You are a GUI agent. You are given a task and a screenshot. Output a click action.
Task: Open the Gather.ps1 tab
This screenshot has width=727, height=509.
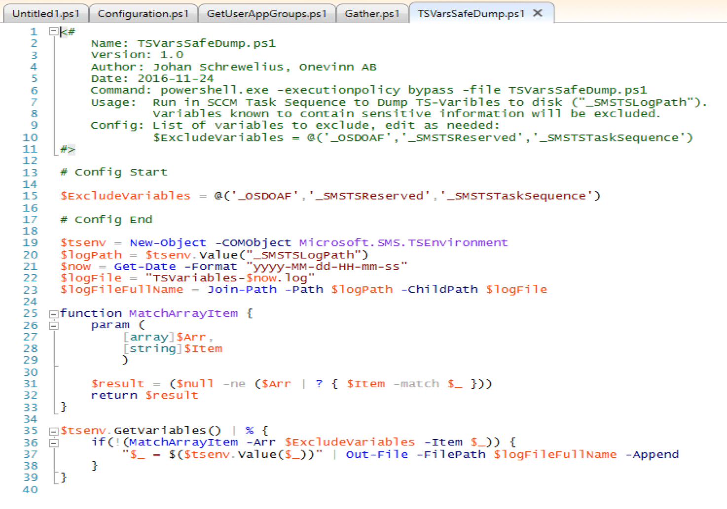(x=372, y=13)
